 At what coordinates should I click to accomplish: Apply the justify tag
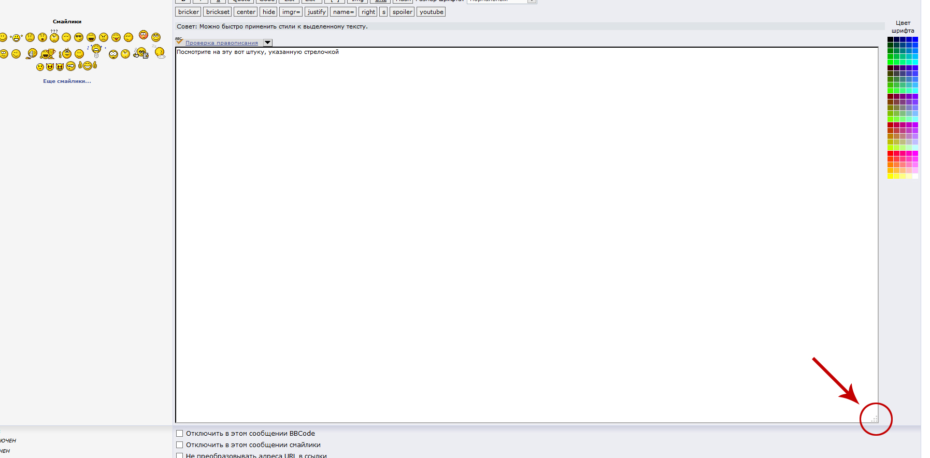[x=317, y=12]
